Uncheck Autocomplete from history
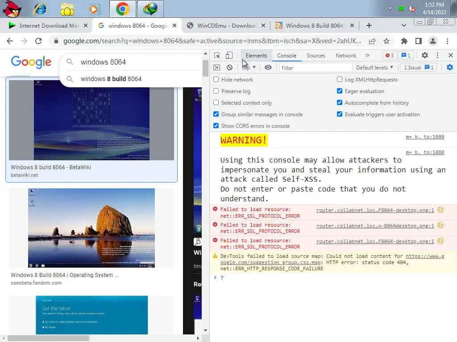The image size is (457, 342). (340, 103)
